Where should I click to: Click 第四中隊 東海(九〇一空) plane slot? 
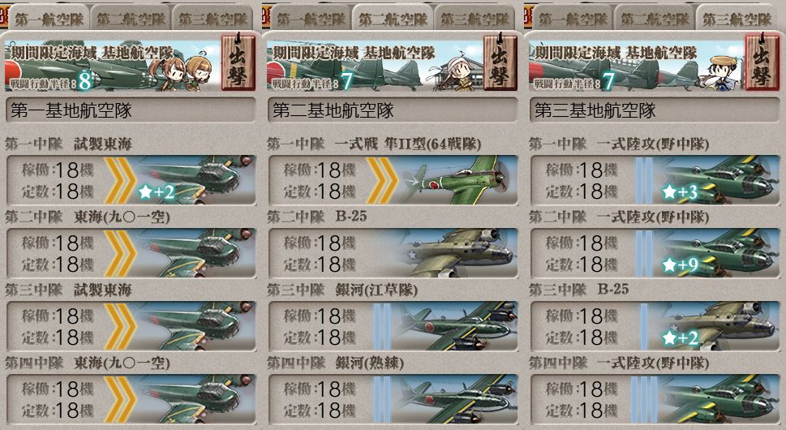(131, 399)
